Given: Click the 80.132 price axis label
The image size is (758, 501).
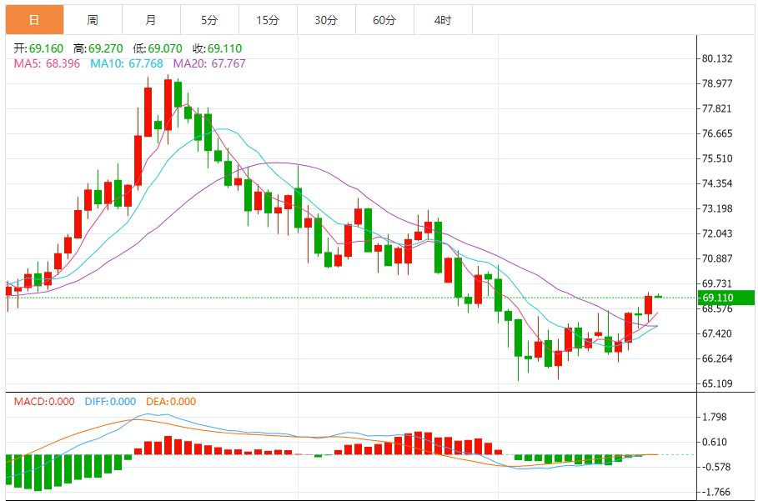Looking at the screenshot, I should (717, 58).
